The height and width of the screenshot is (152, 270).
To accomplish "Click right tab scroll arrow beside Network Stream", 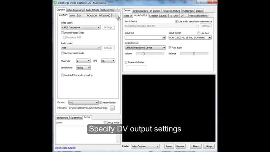I will pos(119,10).
